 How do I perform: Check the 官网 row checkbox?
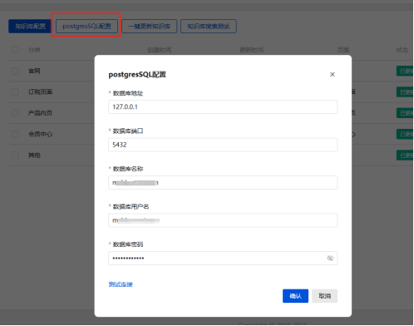coord(15,71)
